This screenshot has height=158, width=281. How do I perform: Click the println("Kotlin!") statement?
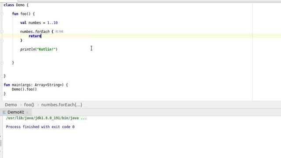click(x=39, y=49)
